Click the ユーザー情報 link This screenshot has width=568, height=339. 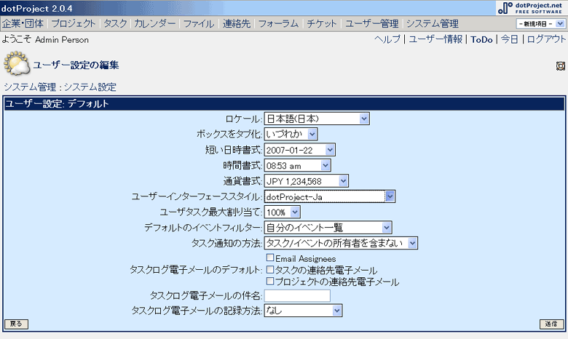[435, 39]
